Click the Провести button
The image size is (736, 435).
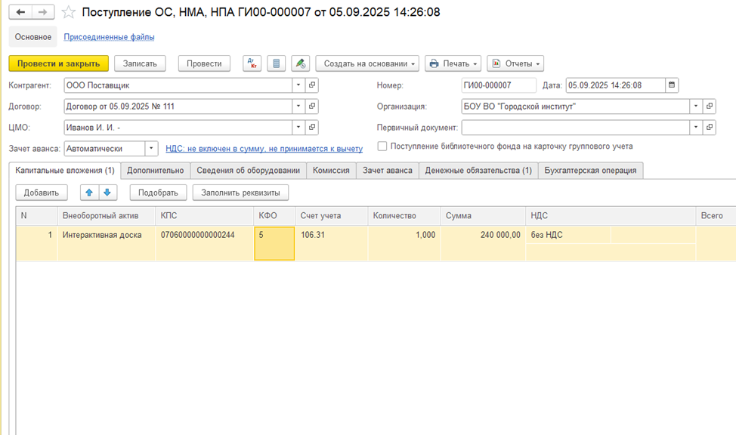[x=204, y=63]
